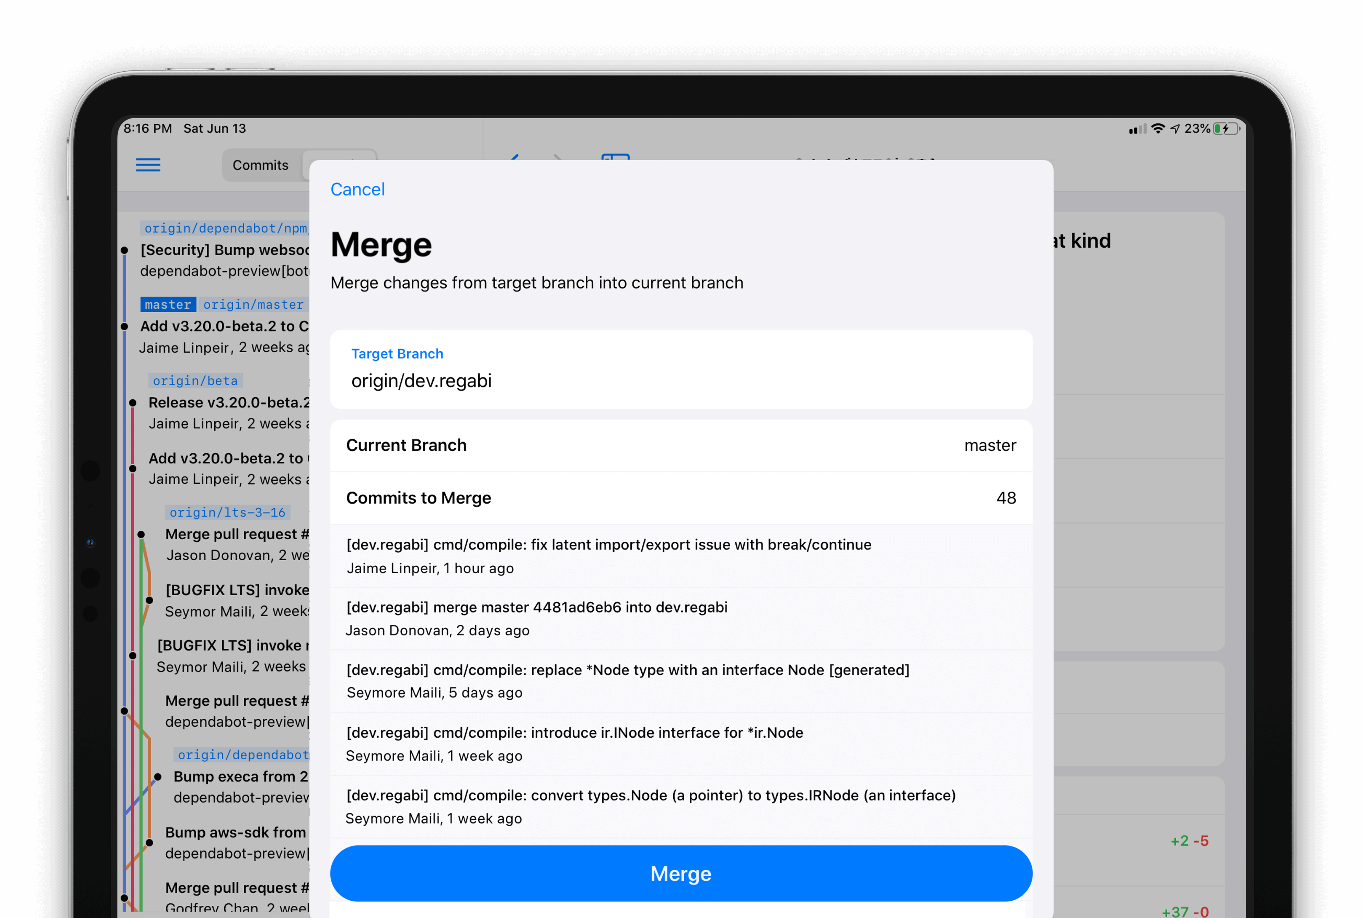Open the 'Release v3.20.0-beta.2' commit
This screenshot has height=918, width=1363.
point(228,413)
